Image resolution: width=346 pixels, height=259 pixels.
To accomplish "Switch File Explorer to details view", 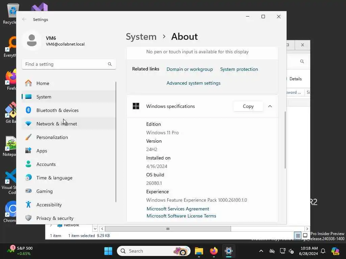I will tap(298, 235).
